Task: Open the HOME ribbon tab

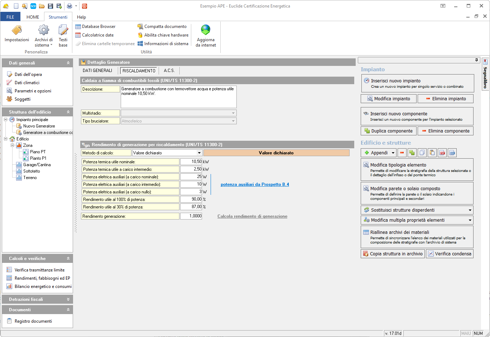Action: coord(33,17)
